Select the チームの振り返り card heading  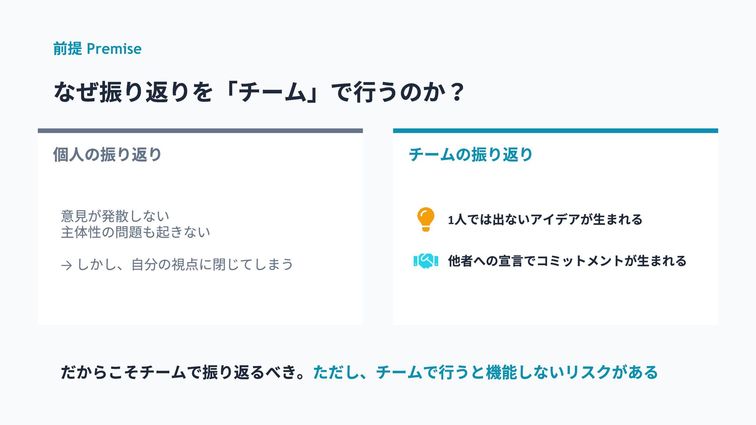click(471, 154)
